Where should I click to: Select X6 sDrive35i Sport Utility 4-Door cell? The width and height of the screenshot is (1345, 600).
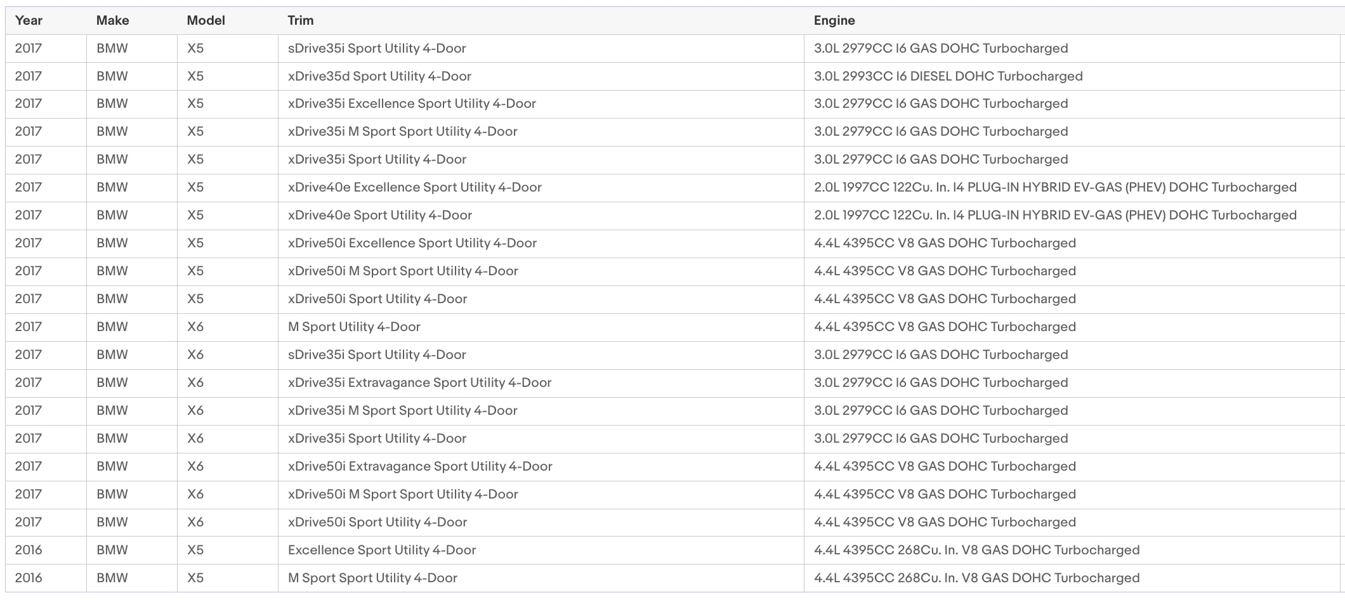click(x=541, y=355)
